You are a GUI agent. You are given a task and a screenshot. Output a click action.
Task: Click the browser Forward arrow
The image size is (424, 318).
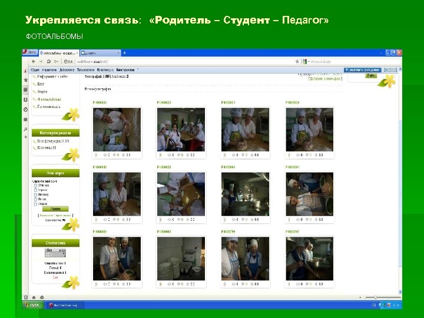pos(41,61)
